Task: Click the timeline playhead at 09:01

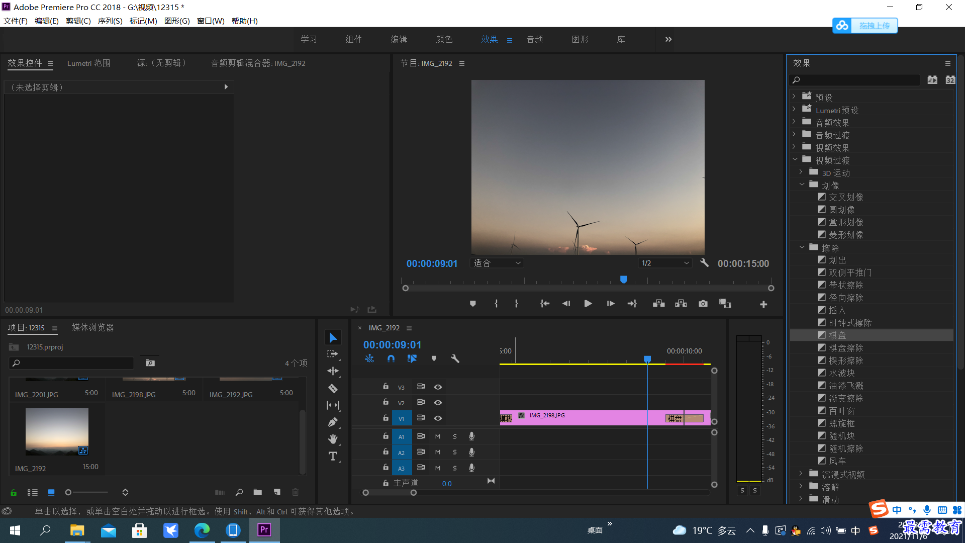Action: point(647,359)
